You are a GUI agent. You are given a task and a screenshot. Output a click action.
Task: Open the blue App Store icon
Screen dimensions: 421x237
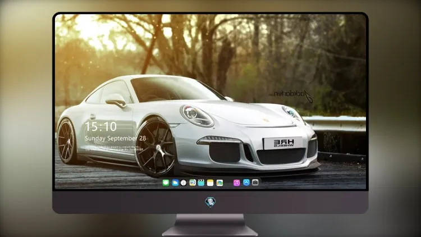(246, 183)
